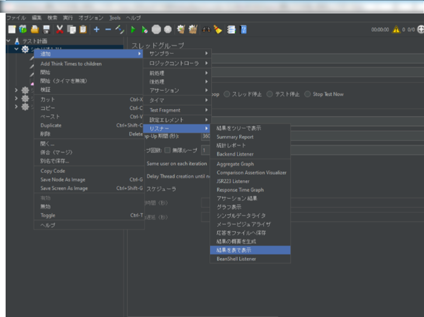
Task: Choose 統計レポート listener
Action: [250, 145]
